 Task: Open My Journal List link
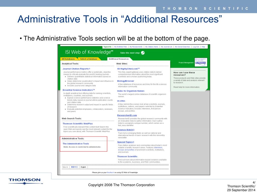coord(167,47)
